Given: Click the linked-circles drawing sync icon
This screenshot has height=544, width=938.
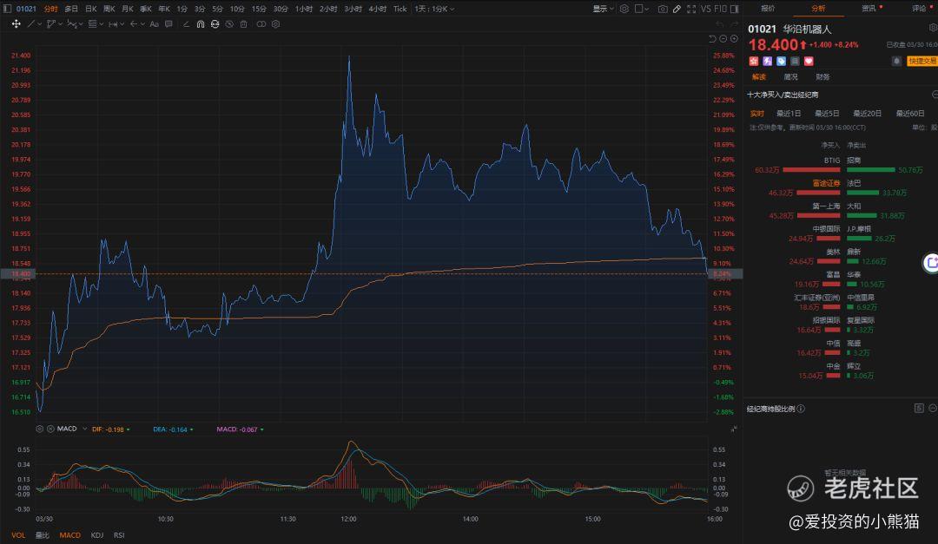Looking at the screenshot, I should coord(261,24).
